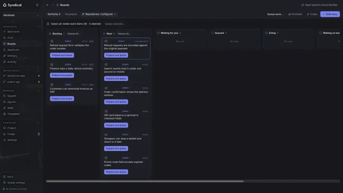Open Templates in the sidebar
Image resolution: width=343 pixels, height=193 pixels.
pos(21,114)
